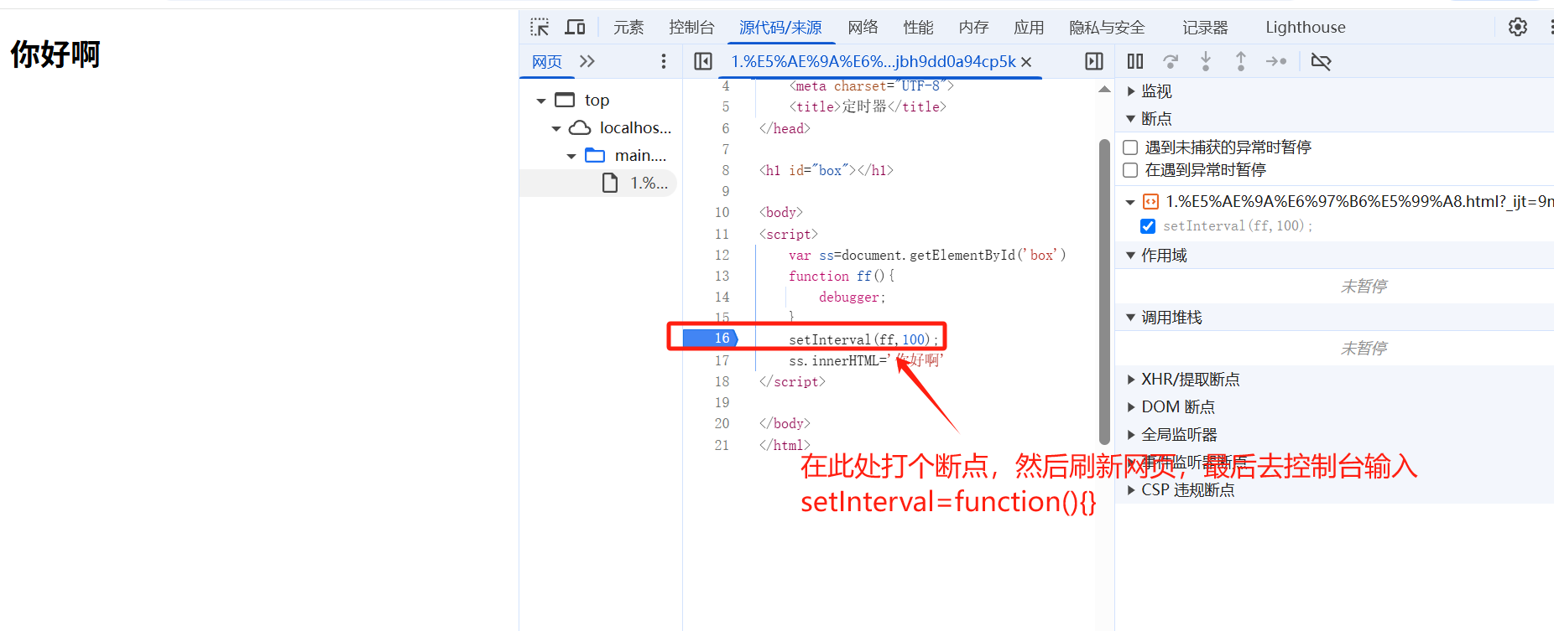The image size is (1554, 631).
Task: Click line number 12 gutter
Action: pyautogui.click(x=722, y=255)
